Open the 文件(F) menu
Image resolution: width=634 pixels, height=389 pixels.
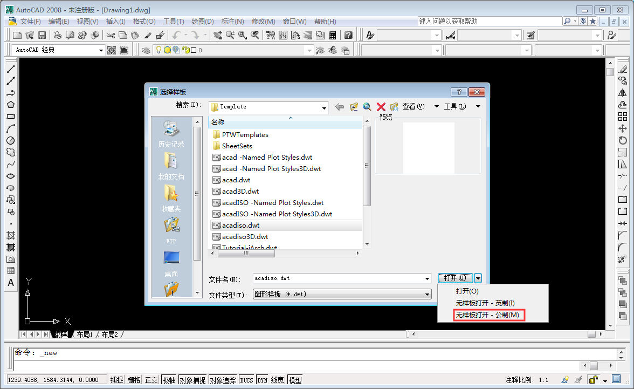point(30,21)
